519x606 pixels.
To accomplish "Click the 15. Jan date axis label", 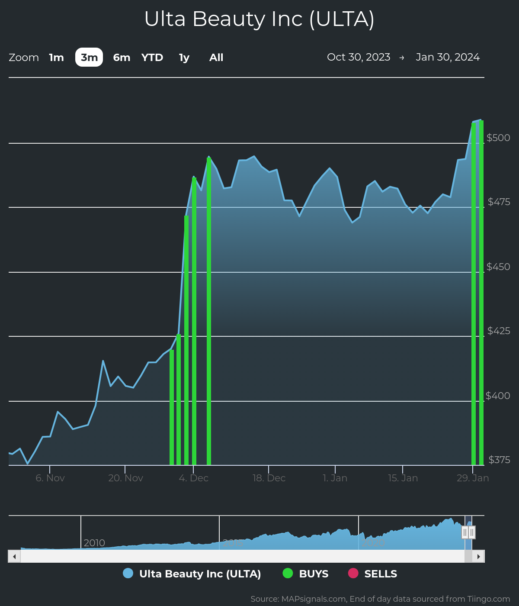I will (x=403, y=478).
